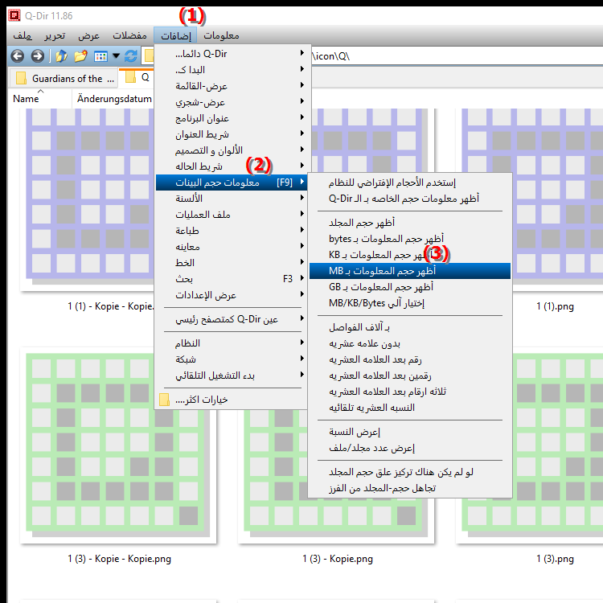The image size is (603, 603).
Task: Expand the الألوان و التصميم submenu
Action: coord(231,150)
